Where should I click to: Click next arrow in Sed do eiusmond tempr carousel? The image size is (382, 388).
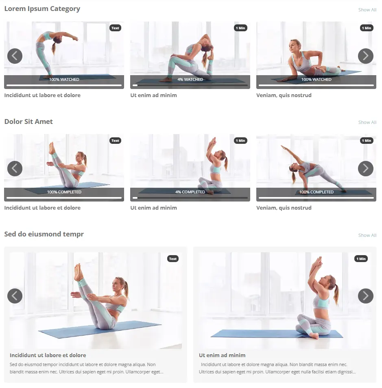[x=366, y=296]
